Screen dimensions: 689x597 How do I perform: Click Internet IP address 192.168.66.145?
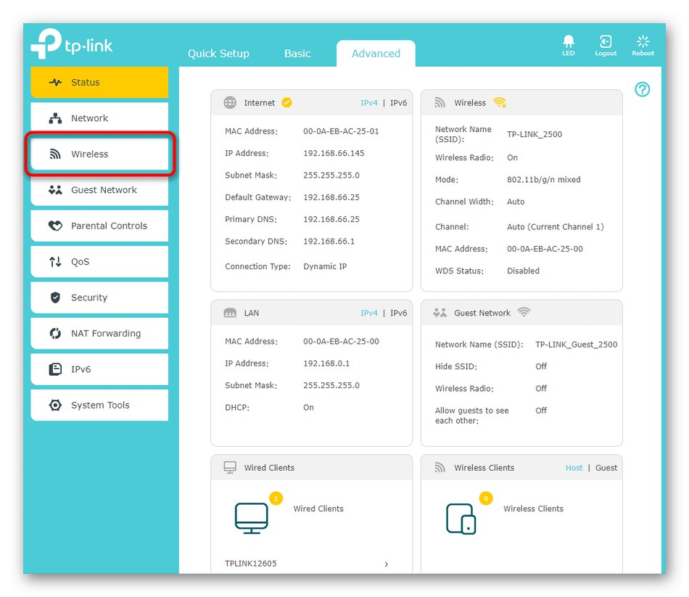pyautogui.click(x=334, y=153)
